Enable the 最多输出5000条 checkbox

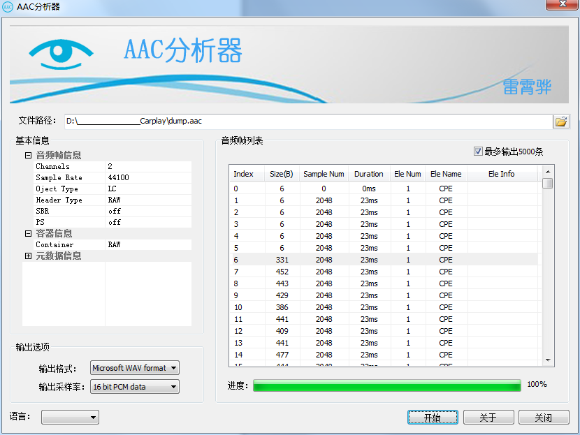(x=478, y=152)
